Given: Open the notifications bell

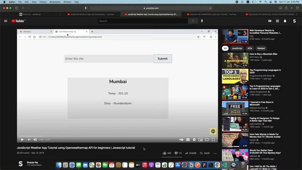Looking at the screenshot, I should click(285, 21).
